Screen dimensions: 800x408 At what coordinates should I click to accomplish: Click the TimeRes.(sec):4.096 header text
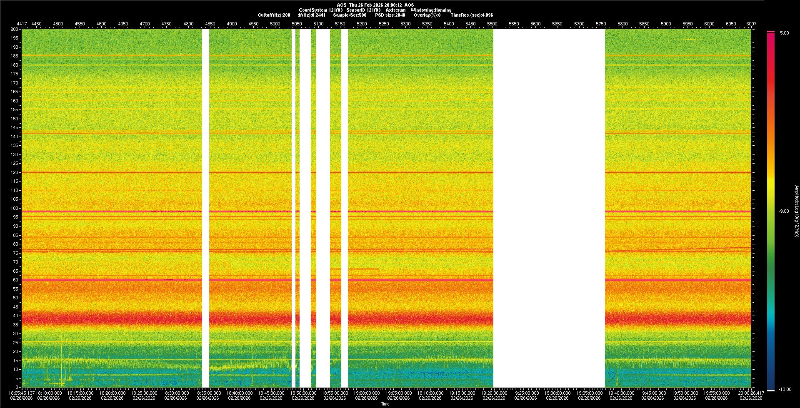click(472, 15)
